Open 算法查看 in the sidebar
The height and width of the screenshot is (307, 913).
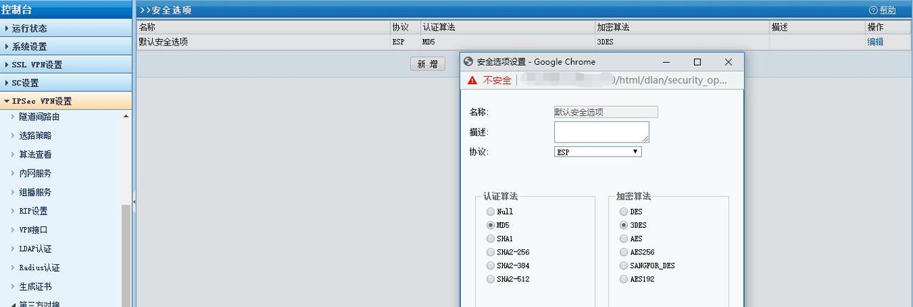(35, 155)
